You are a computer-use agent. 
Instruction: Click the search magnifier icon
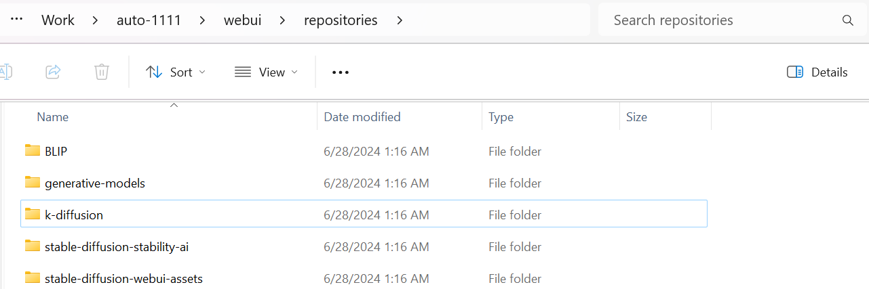pos(847,20)
